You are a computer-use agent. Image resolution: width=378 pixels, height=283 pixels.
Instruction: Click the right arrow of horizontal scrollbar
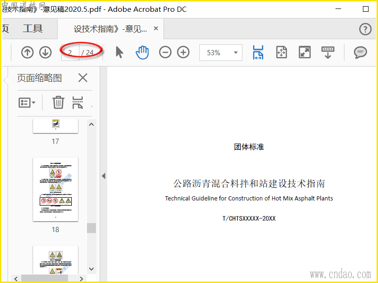pos(81,279)
